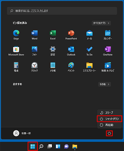The width and height of the screenshot is (124, 151).
Task: Open the 電卓 calculator app
Action: point(16,67)
